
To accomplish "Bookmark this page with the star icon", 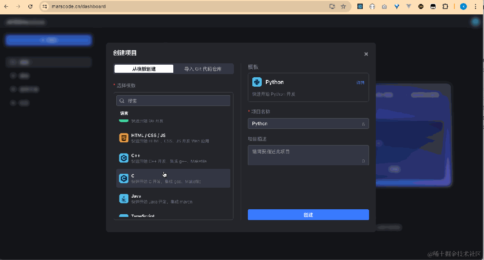I will (x=343, y=6).
